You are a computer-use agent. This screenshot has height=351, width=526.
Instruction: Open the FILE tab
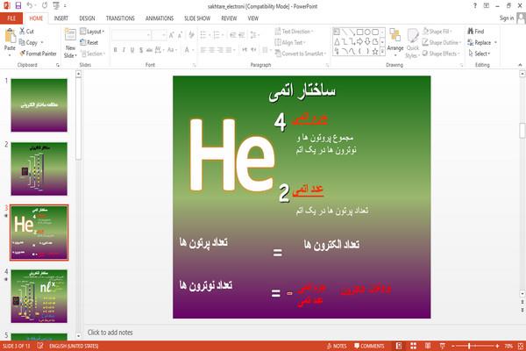[11, 18]
